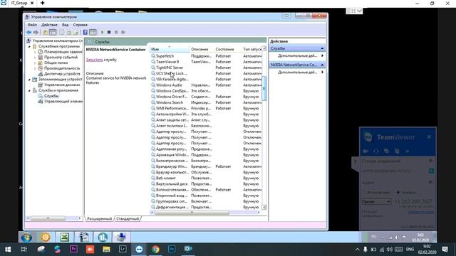Viewport: 456px width, 256px height.
Task: Click the remote Windows 7 Start orb
Action: 26,238
